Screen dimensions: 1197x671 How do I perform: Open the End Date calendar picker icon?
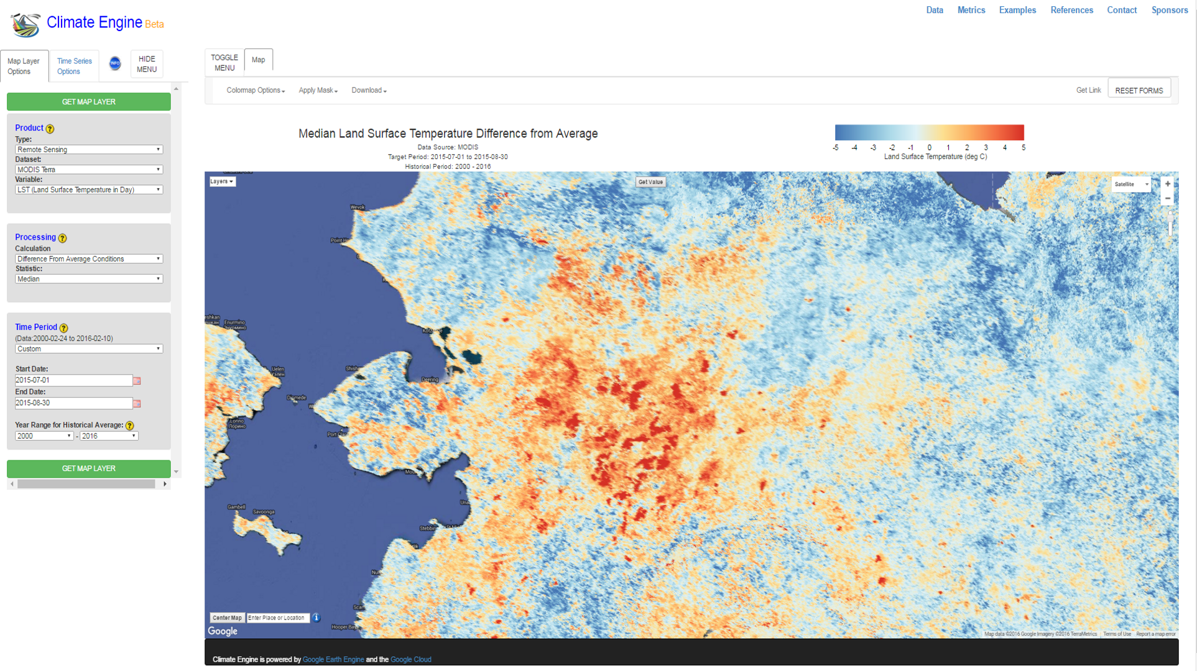click(x=137, y=404)
